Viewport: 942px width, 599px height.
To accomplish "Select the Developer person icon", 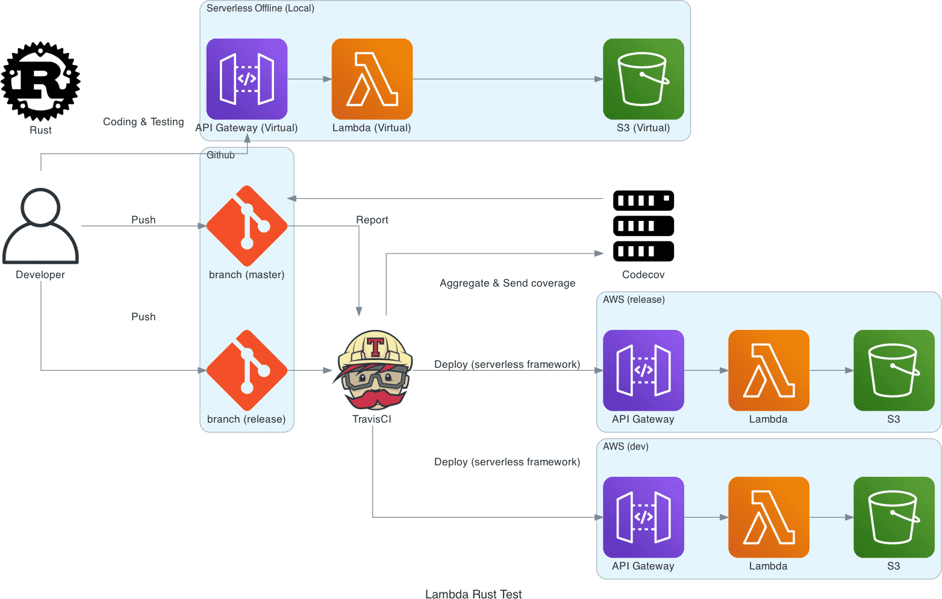I will (x=40, y=226).
